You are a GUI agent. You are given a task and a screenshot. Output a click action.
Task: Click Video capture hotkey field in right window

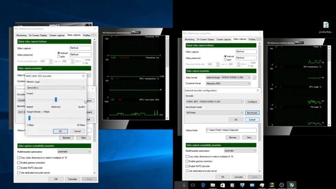point(246,51)
